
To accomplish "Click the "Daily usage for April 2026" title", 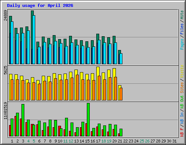I will (x=40, y=5).
